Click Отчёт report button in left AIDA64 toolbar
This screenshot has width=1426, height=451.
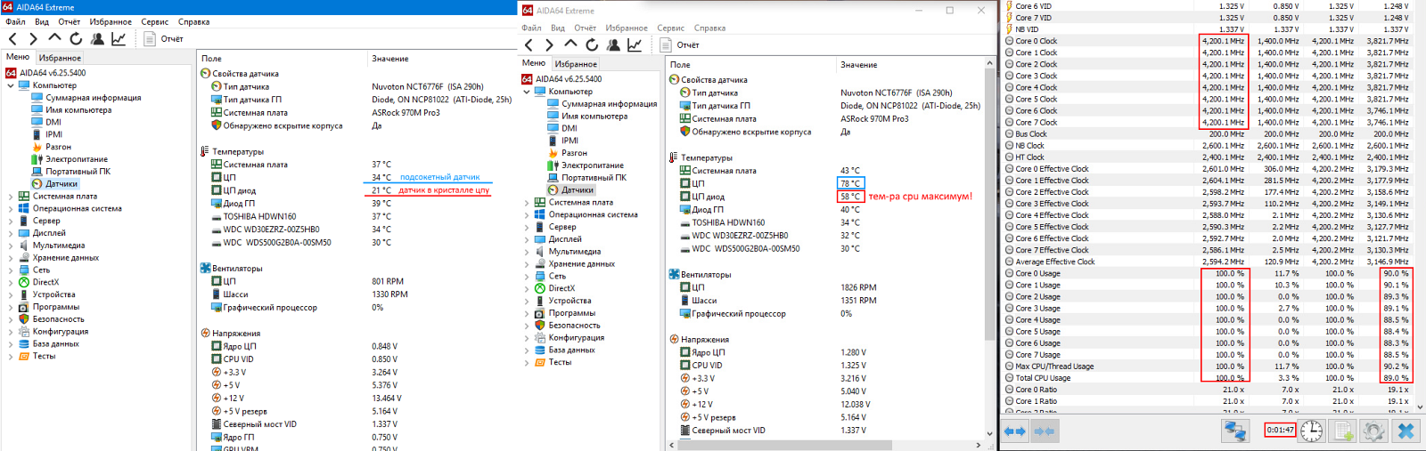(163, 38)
